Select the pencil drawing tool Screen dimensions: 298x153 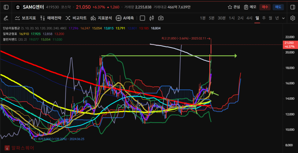click(6, 18)
